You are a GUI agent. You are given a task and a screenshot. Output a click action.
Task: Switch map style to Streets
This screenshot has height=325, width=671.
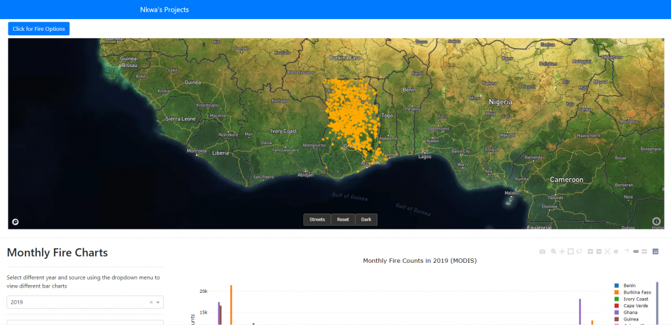click(317, 220)
